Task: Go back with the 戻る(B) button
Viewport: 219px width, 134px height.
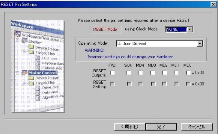Action: [x=130, y=127]
